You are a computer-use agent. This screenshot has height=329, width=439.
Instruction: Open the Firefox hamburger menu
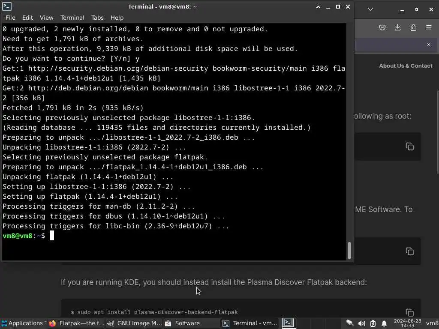point(429,27)
